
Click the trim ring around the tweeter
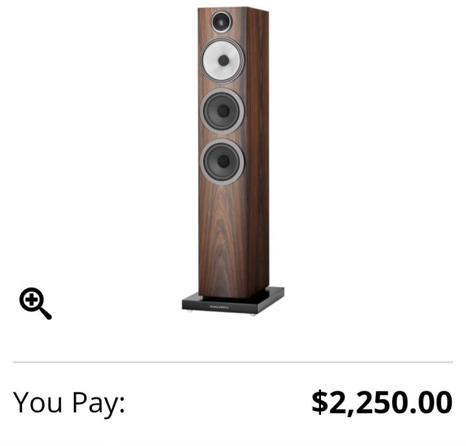222,21
